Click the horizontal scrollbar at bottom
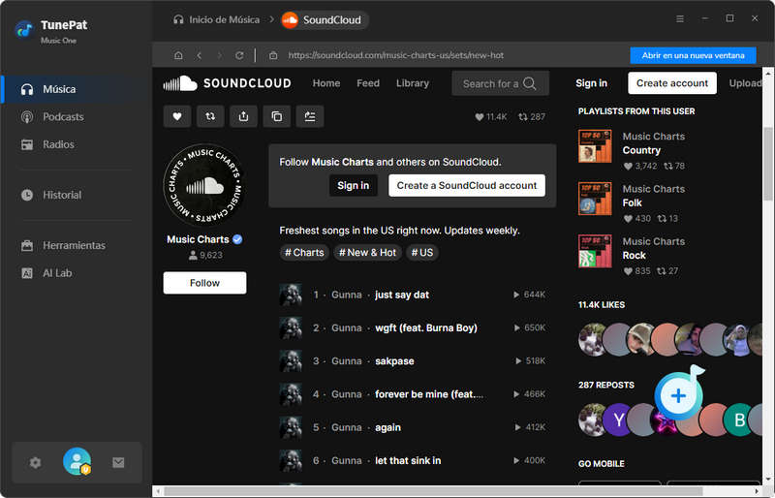The width and height of the screenshot is (775, 498). click(433, 491)
